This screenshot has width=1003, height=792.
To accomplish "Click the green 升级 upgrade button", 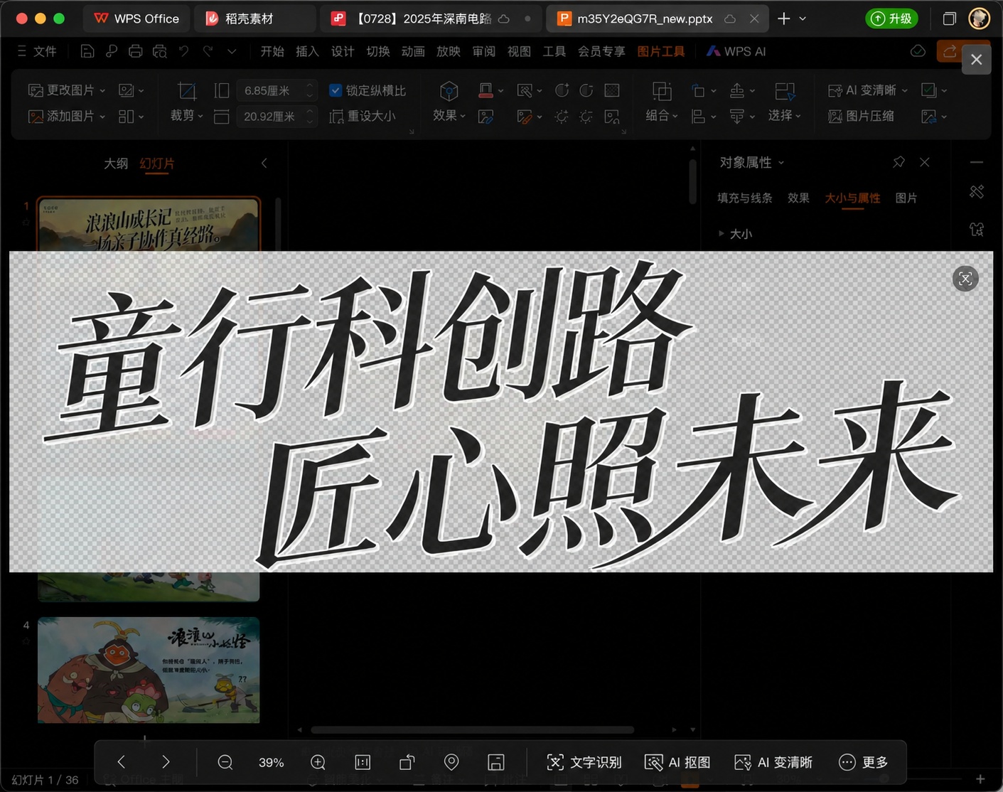I will [891, 18].
